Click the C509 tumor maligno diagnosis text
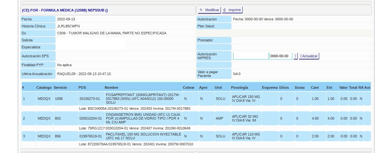The image size is (392, 153). click(x=112, y=33)
